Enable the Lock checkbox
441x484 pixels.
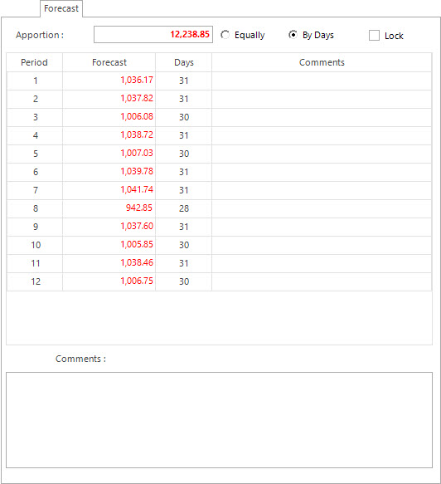(374, 35)
